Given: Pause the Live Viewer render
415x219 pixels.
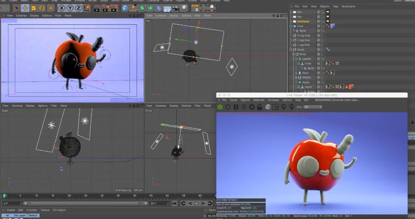Looking at the screenshot, I should click(236, 107).
